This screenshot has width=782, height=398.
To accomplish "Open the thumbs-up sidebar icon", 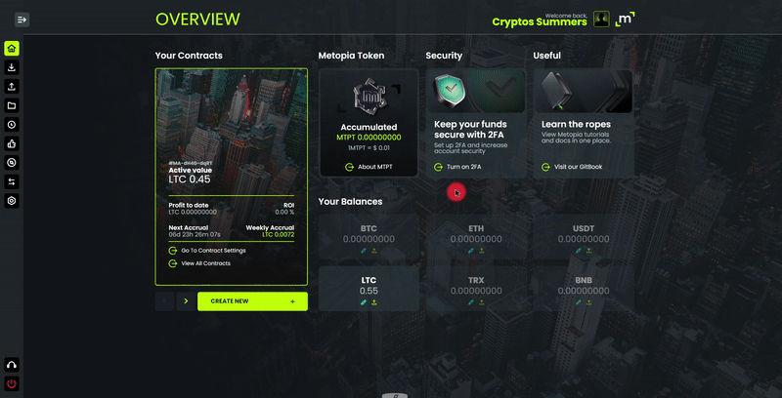I will (x=12, y=143).
